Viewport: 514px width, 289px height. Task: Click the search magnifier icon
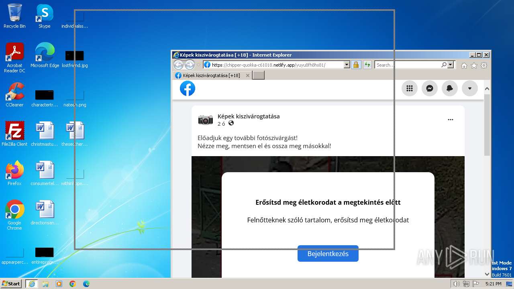[x=444, y=65]
